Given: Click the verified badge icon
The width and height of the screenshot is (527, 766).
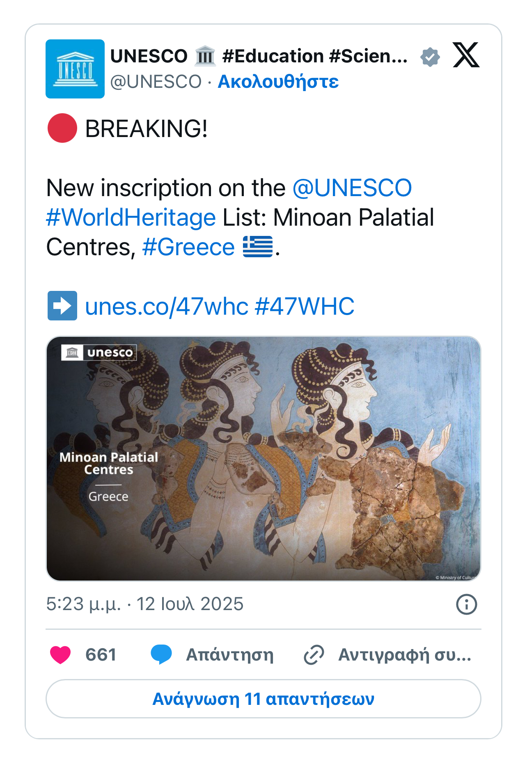Looking at the screenshot, I should pos(430,57).
